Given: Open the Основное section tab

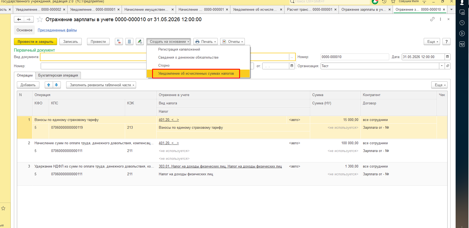Looking at the screenshot, I should (24, 30).
